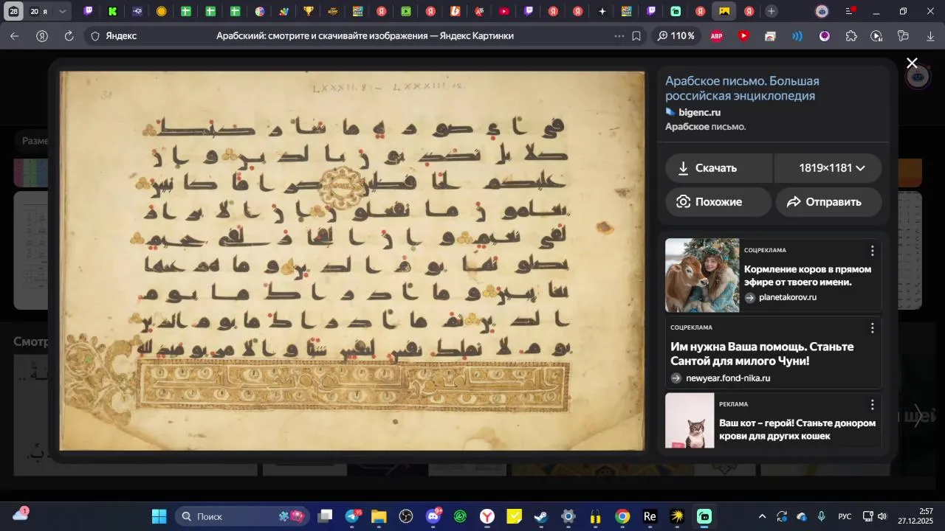Image resolution: width=945 pixels, height=531 pixels.
Task: Open the options menu for the Чуни Santa ad
Action: (872, 327)
